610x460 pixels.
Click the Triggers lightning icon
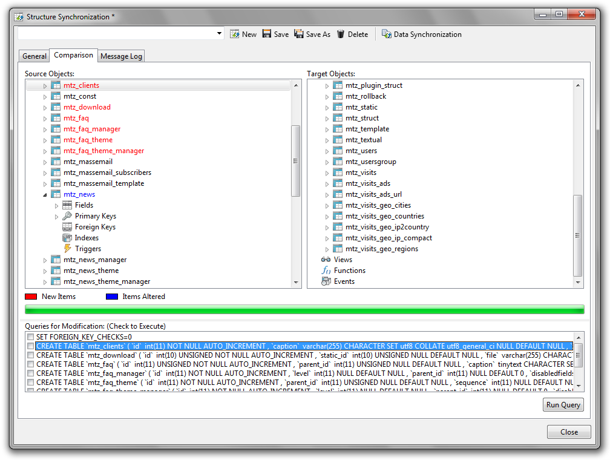(67, 248)
